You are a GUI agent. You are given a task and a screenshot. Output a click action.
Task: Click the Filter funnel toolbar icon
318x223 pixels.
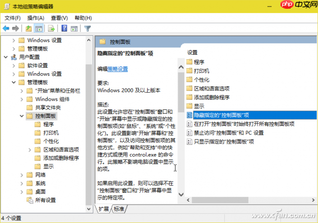87,29
